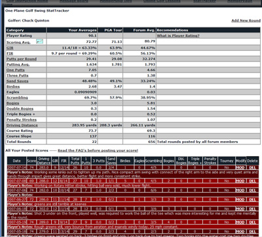Select the PGA Tour scoring value 71.13
Screen dimensions: 262x237
[x=117, y=42]
